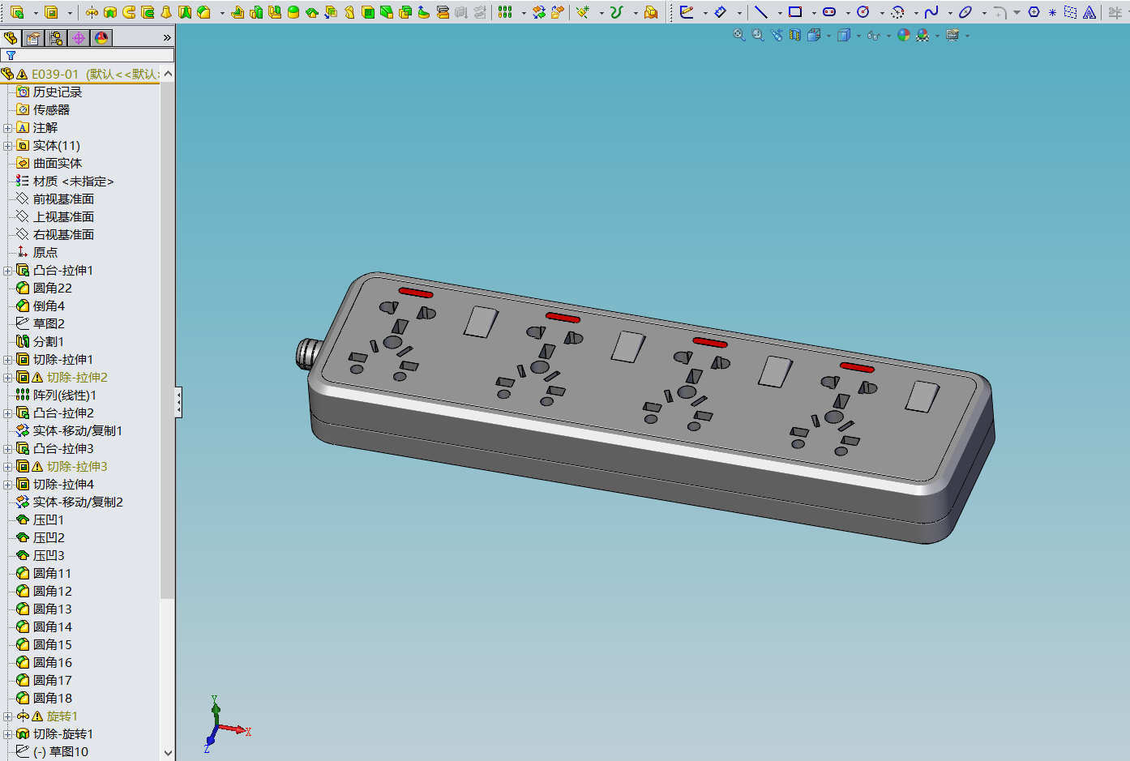This screenshot has width=1130, height=761.
Task: Click Zoom to Area magnifier
Action: (758, 35)
